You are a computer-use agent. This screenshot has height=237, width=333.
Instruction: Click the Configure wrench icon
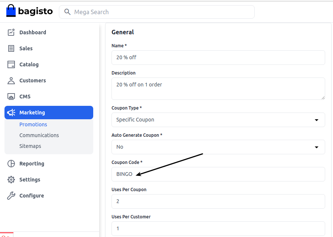[x=11, y=196]
